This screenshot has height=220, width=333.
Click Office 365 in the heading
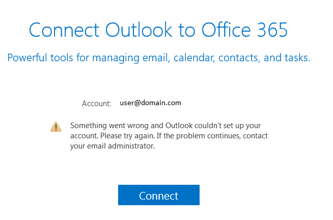click(244, 30)
